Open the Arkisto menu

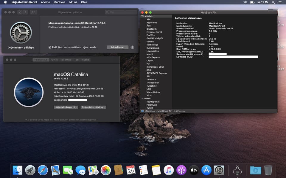45,2
